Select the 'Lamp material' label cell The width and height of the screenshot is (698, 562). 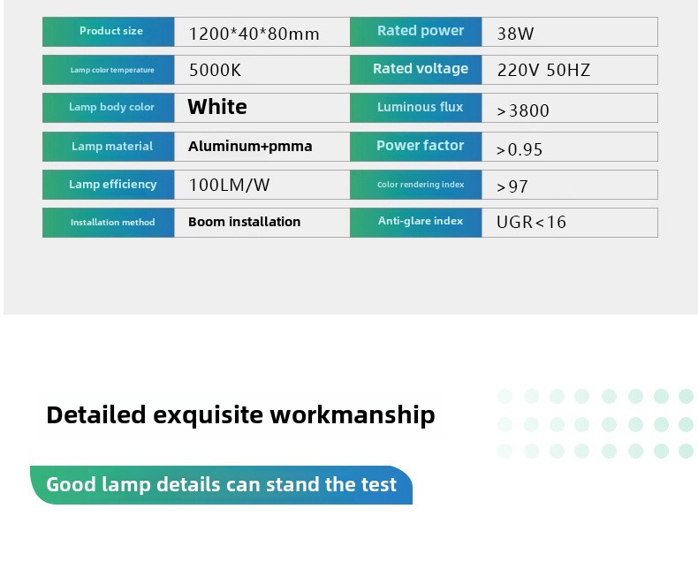click(x=108, y=147)
